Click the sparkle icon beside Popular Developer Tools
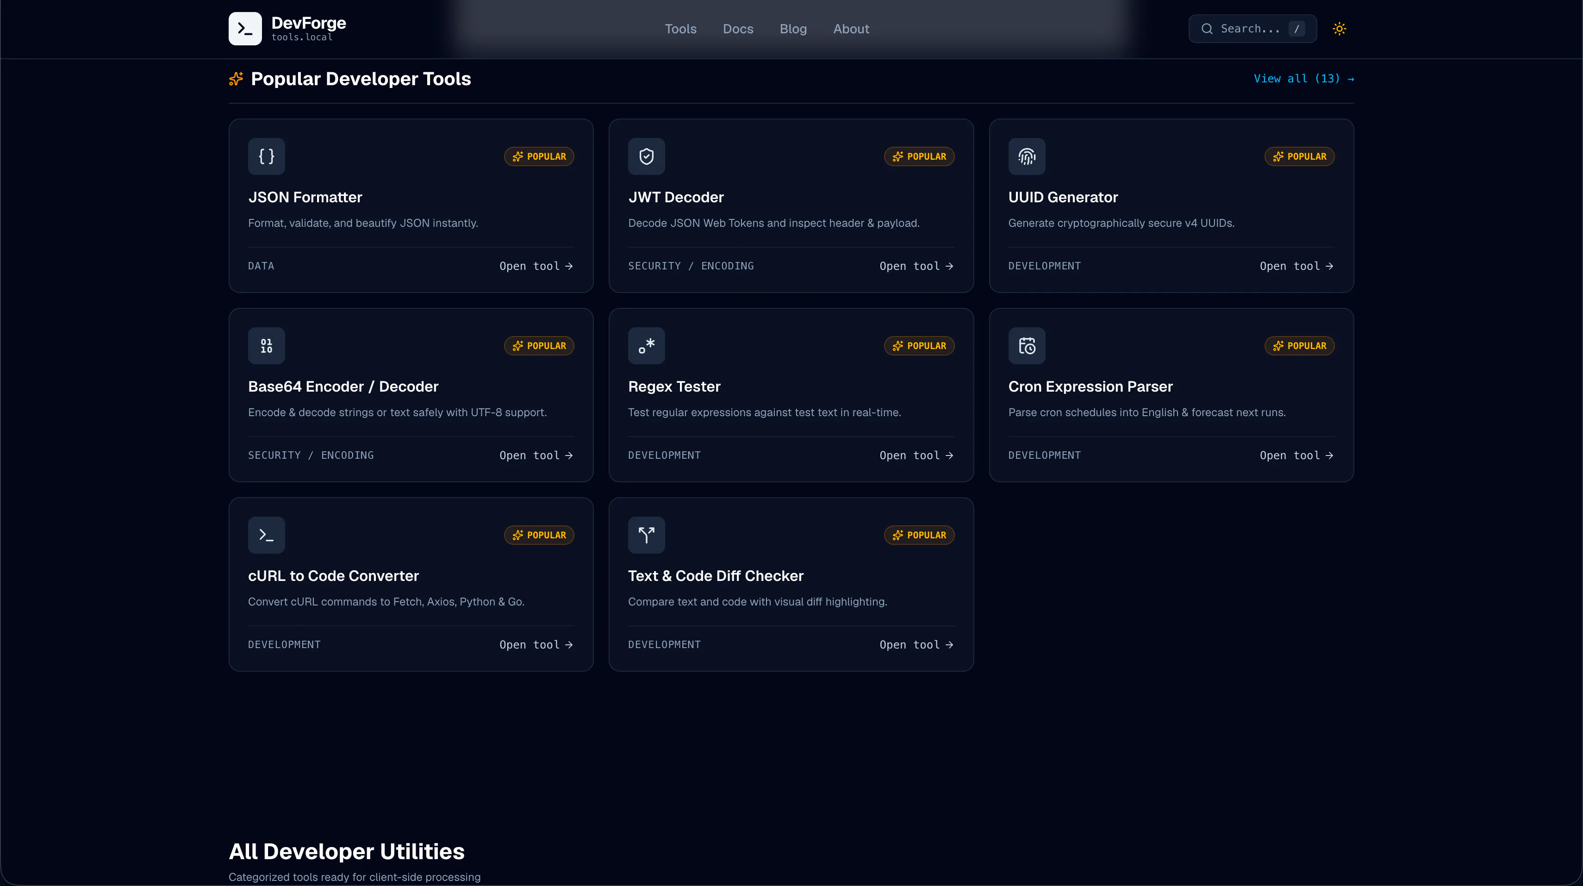The height and width of the screenshot is (886, 1583). 236,79
